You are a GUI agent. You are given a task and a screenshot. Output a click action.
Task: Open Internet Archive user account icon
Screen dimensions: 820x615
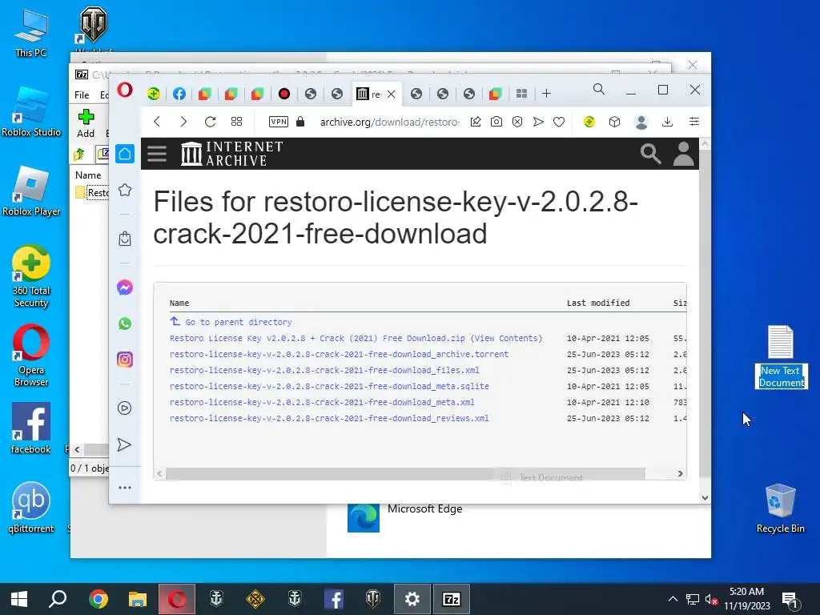pyautogui.click(x=683, y=154)
